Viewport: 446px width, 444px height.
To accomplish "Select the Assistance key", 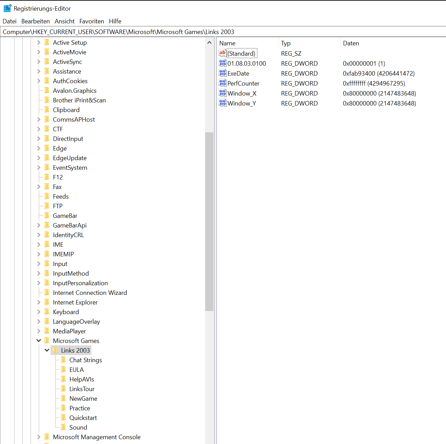I will tap(67, 71).
